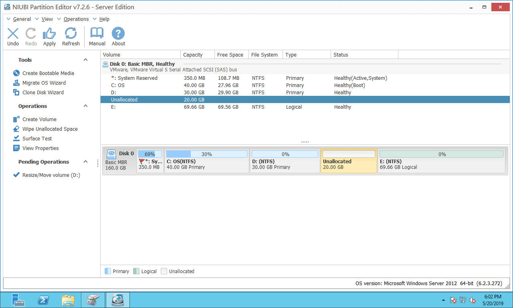513x308 pixels.
Task: Open the General menu
Action: 22,19
